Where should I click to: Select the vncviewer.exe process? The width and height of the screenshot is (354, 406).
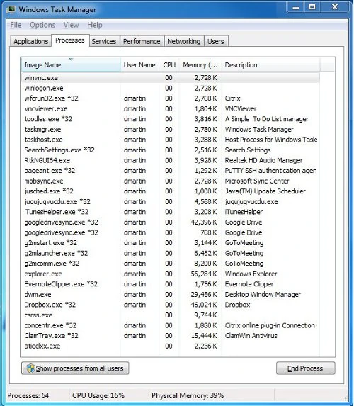pyautogui.click(x=170, y=108)
